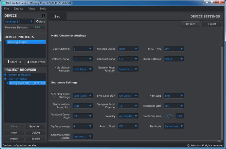The image size is (226, 149).
Task: Open the MIDI Thru Off dropdown
Action: [x=174, y=49]
